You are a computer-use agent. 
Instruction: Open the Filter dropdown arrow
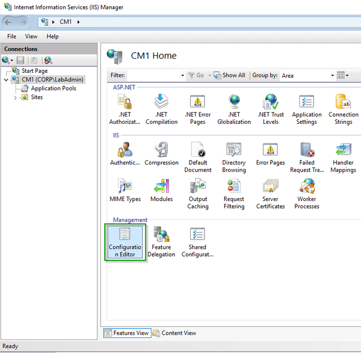coord(183,76)
